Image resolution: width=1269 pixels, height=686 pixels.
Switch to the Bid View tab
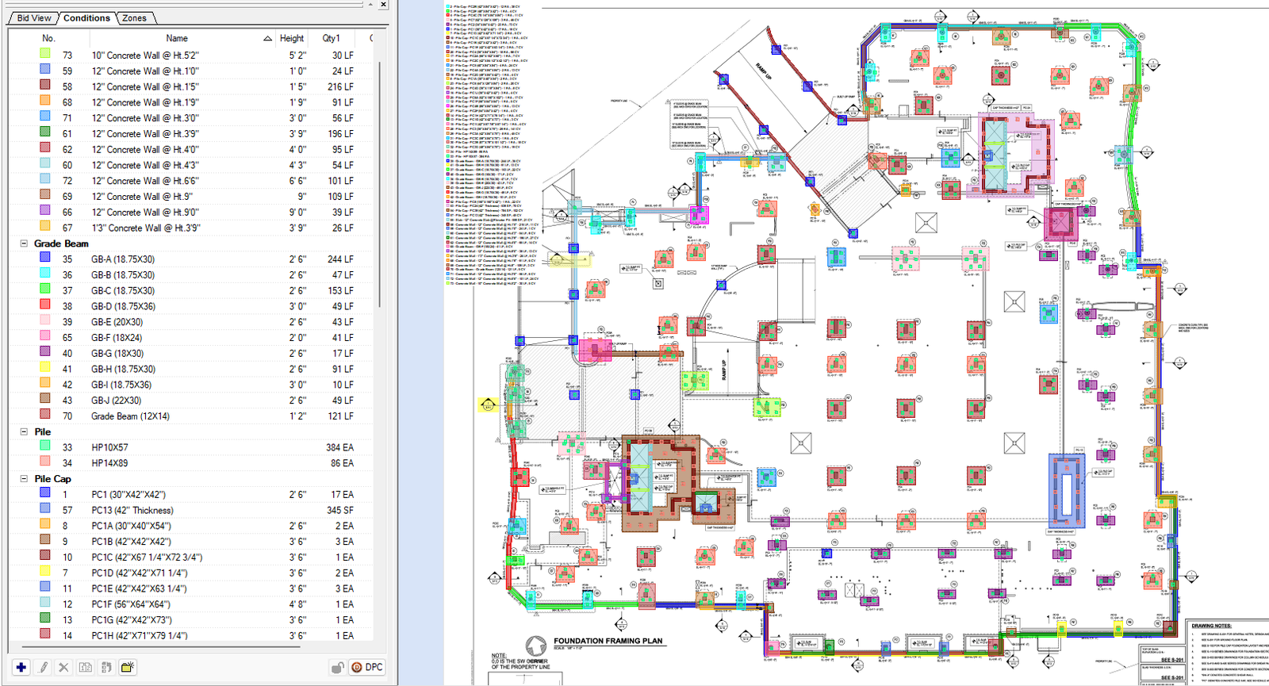[34, 18]
